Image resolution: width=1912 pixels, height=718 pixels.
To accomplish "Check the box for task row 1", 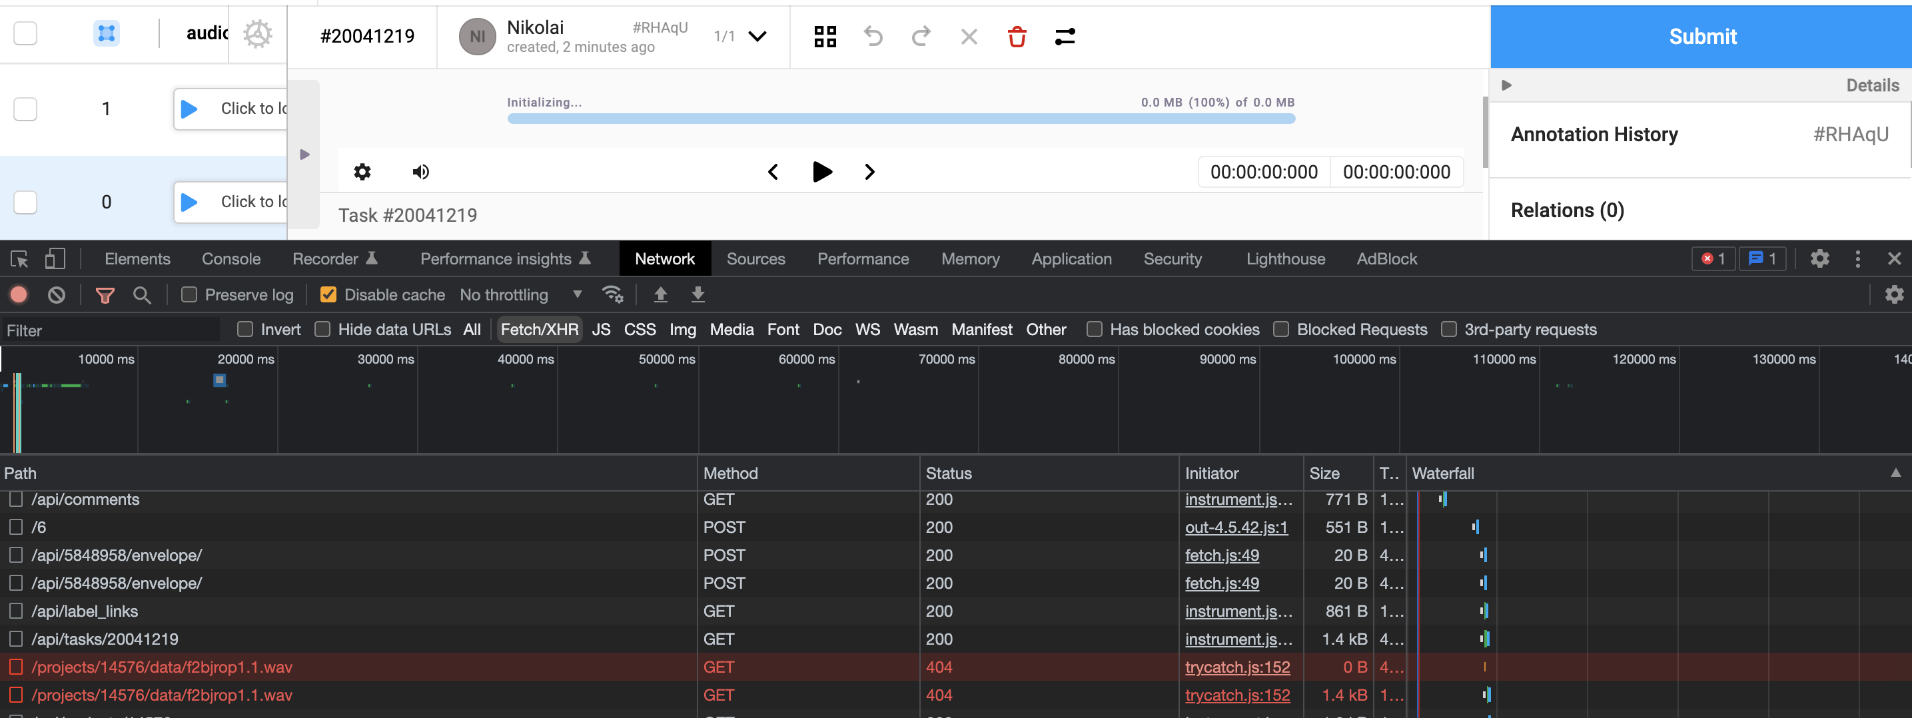I will coord(25,109).
